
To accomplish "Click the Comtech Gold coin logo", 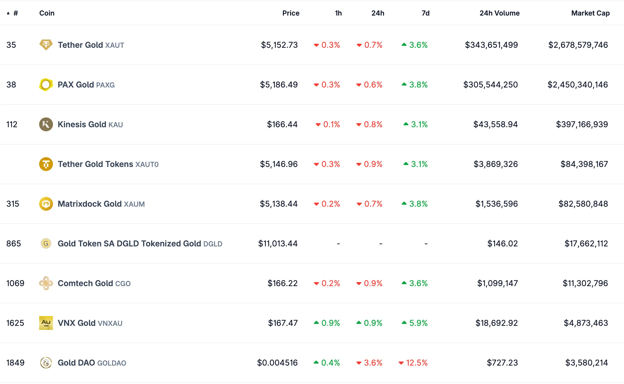I will (x=46, y=283).
